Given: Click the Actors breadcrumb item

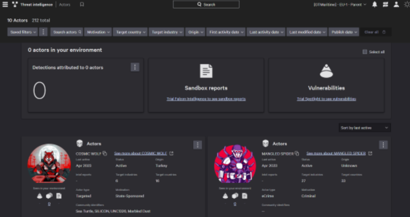Looking at the screenshot, I should [x=64, y=5].
